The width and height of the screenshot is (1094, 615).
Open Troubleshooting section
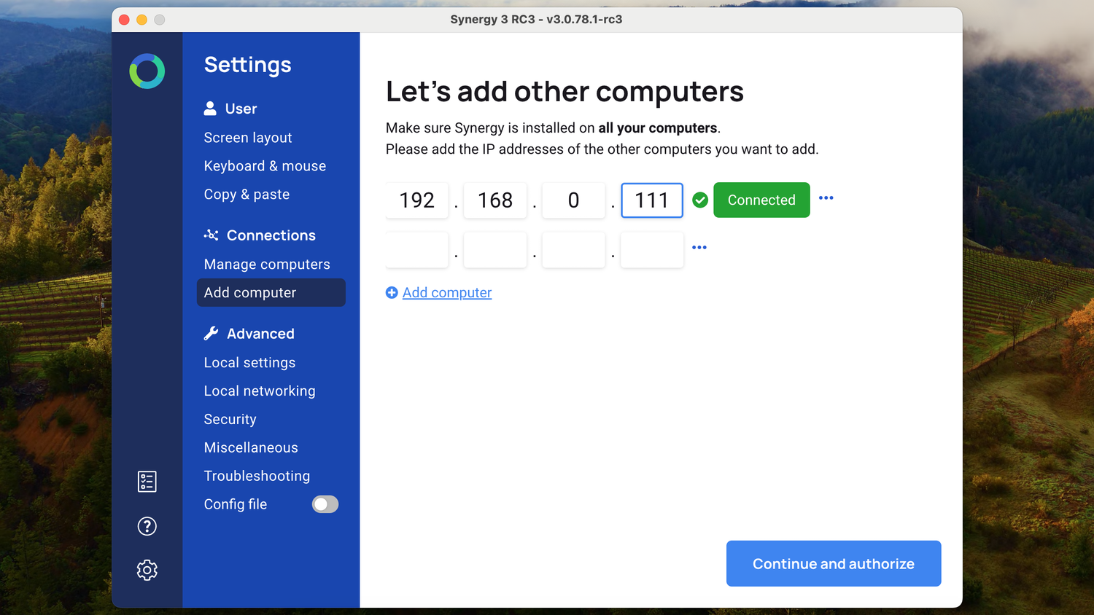tap(257, 476)
